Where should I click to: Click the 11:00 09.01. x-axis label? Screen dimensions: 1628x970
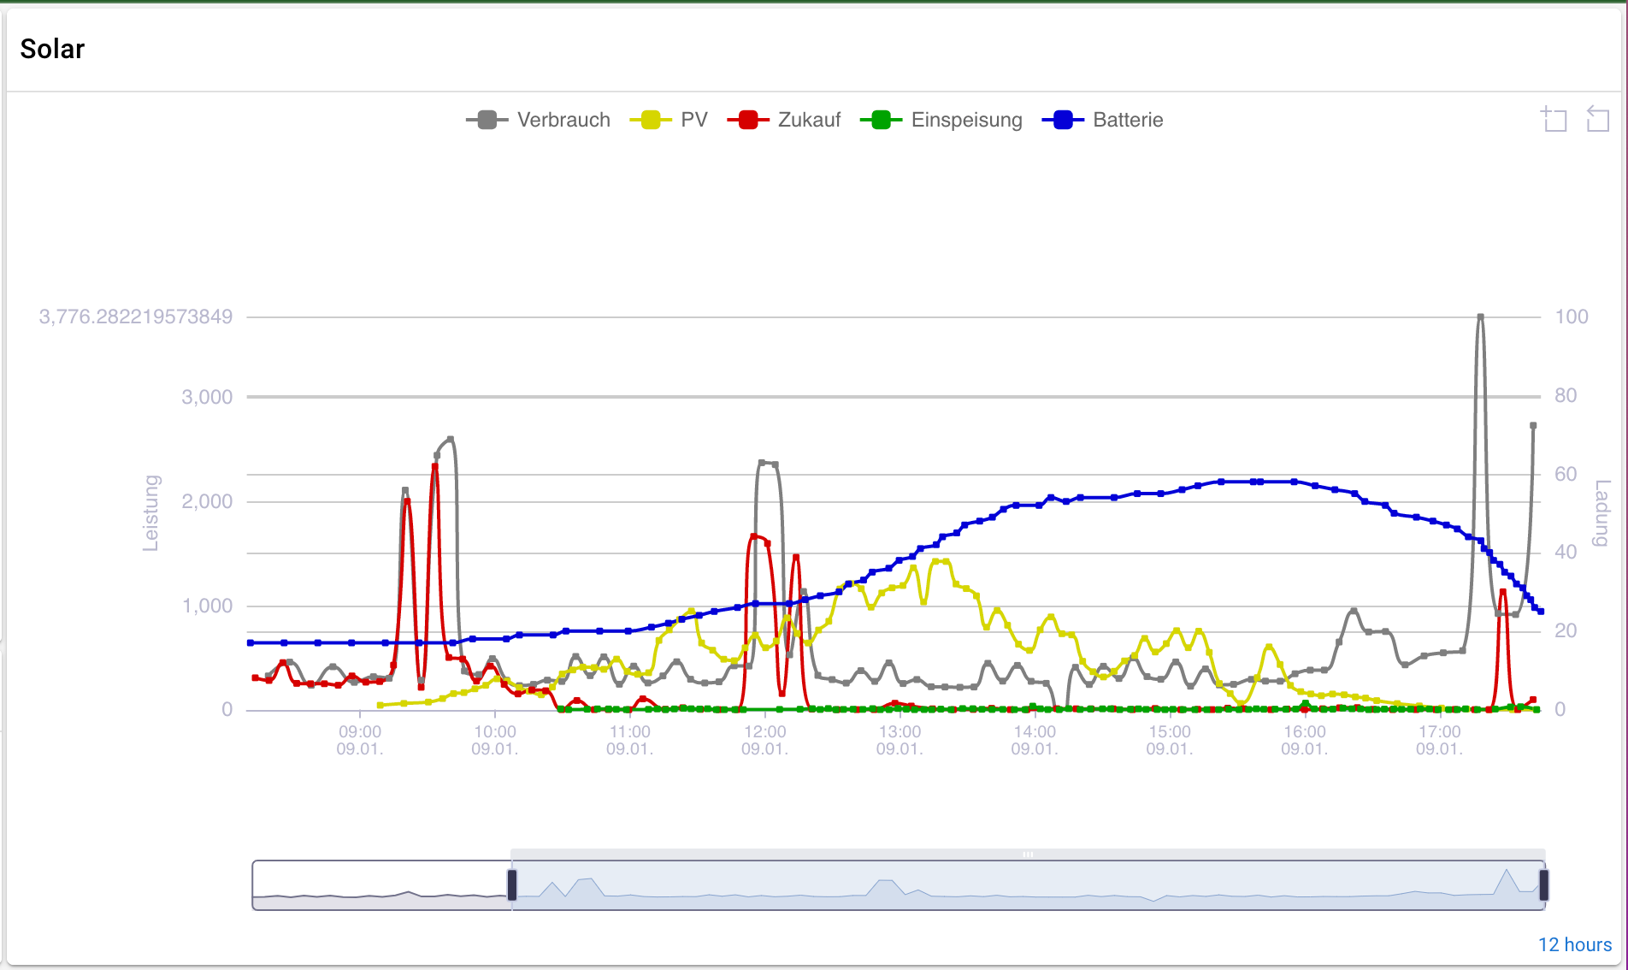pyautogui.click(x=630, y=740)
